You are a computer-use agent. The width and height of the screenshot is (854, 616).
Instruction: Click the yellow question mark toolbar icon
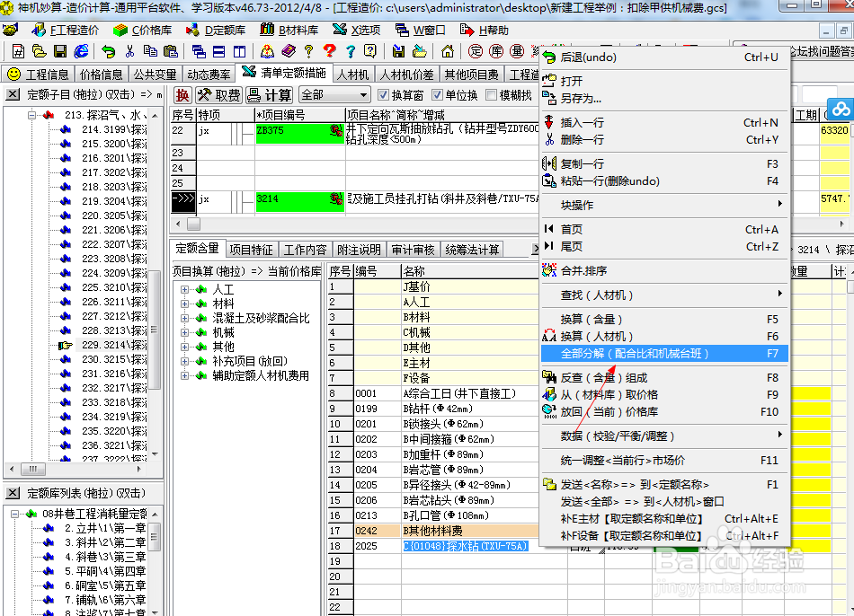(x=309, y=51)
